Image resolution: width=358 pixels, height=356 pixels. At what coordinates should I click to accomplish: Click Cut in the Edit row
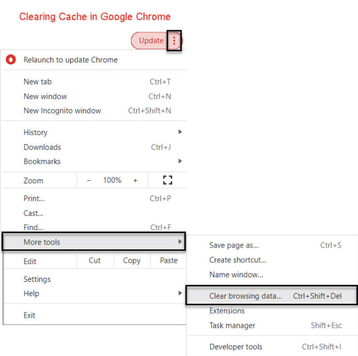click(x=95, y=260)
